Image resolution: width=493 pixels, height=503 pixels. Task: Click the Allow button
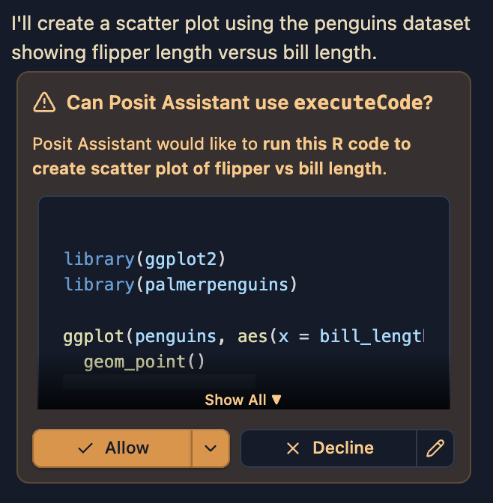[112, 448]
